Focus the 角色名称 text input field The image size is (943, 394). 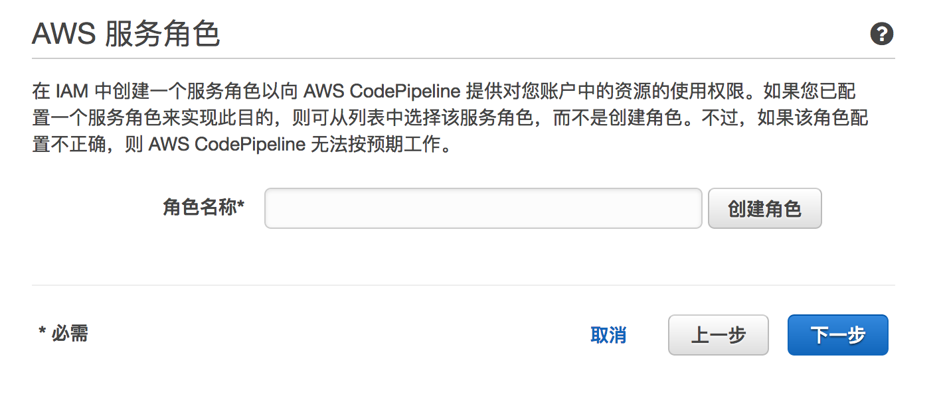[x=483, y=208]
